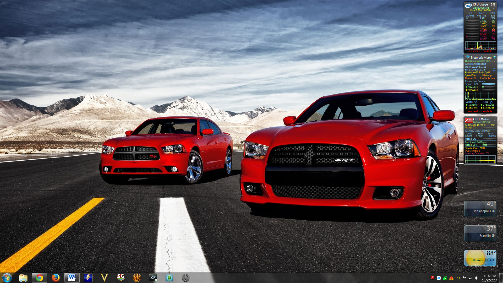
Task: Click the CPU usage history graph
Action: click(480, 45)
